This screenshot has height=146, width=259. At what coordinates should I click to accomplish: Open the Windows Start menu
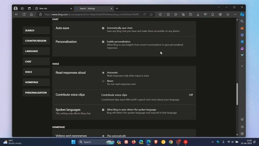(x=74, y=142)
